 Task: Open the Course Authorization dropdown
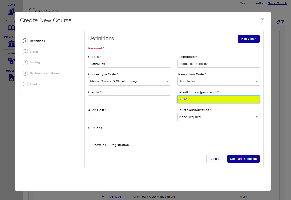218,117
